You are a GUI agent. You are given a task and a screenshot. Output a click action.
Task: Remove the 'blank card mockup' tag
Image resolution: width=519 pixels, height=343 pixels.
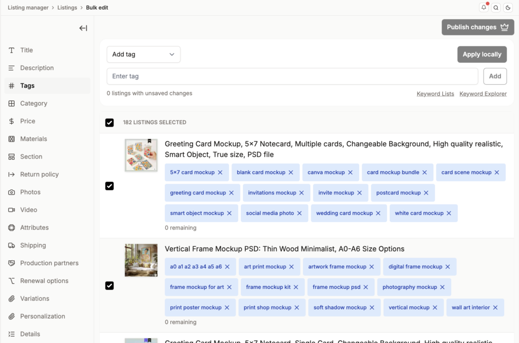click(291, 172)
